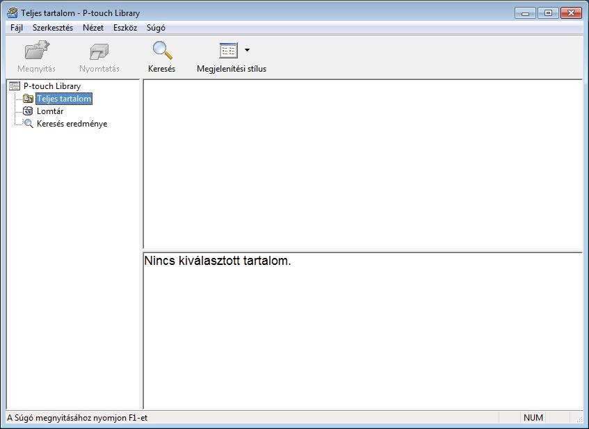Open Lomtár in the tree

50,111
